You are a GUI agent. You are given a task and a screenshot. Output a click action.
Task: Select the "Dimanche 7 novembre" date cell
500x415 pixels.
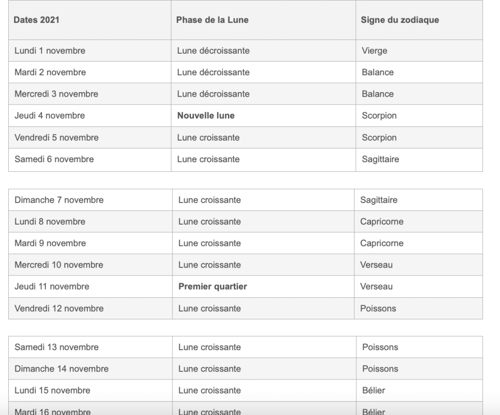click(59, 200)
